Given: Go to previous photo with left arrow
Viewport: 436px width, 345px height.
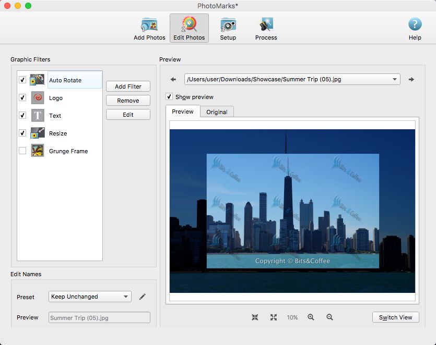Looking at the screenshot, I should pos(173,79).
